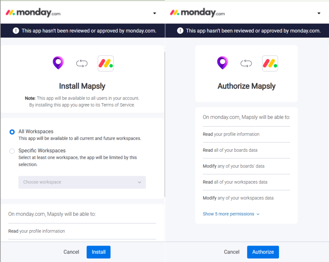The image size is (329, 262).
Task: Click the sync arrows icon in Authorize panel
Action: click(x=246, y=63)
